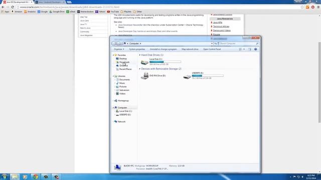Open a new Chrome tab
Screen dimensions: 321x180
(69, 2)
